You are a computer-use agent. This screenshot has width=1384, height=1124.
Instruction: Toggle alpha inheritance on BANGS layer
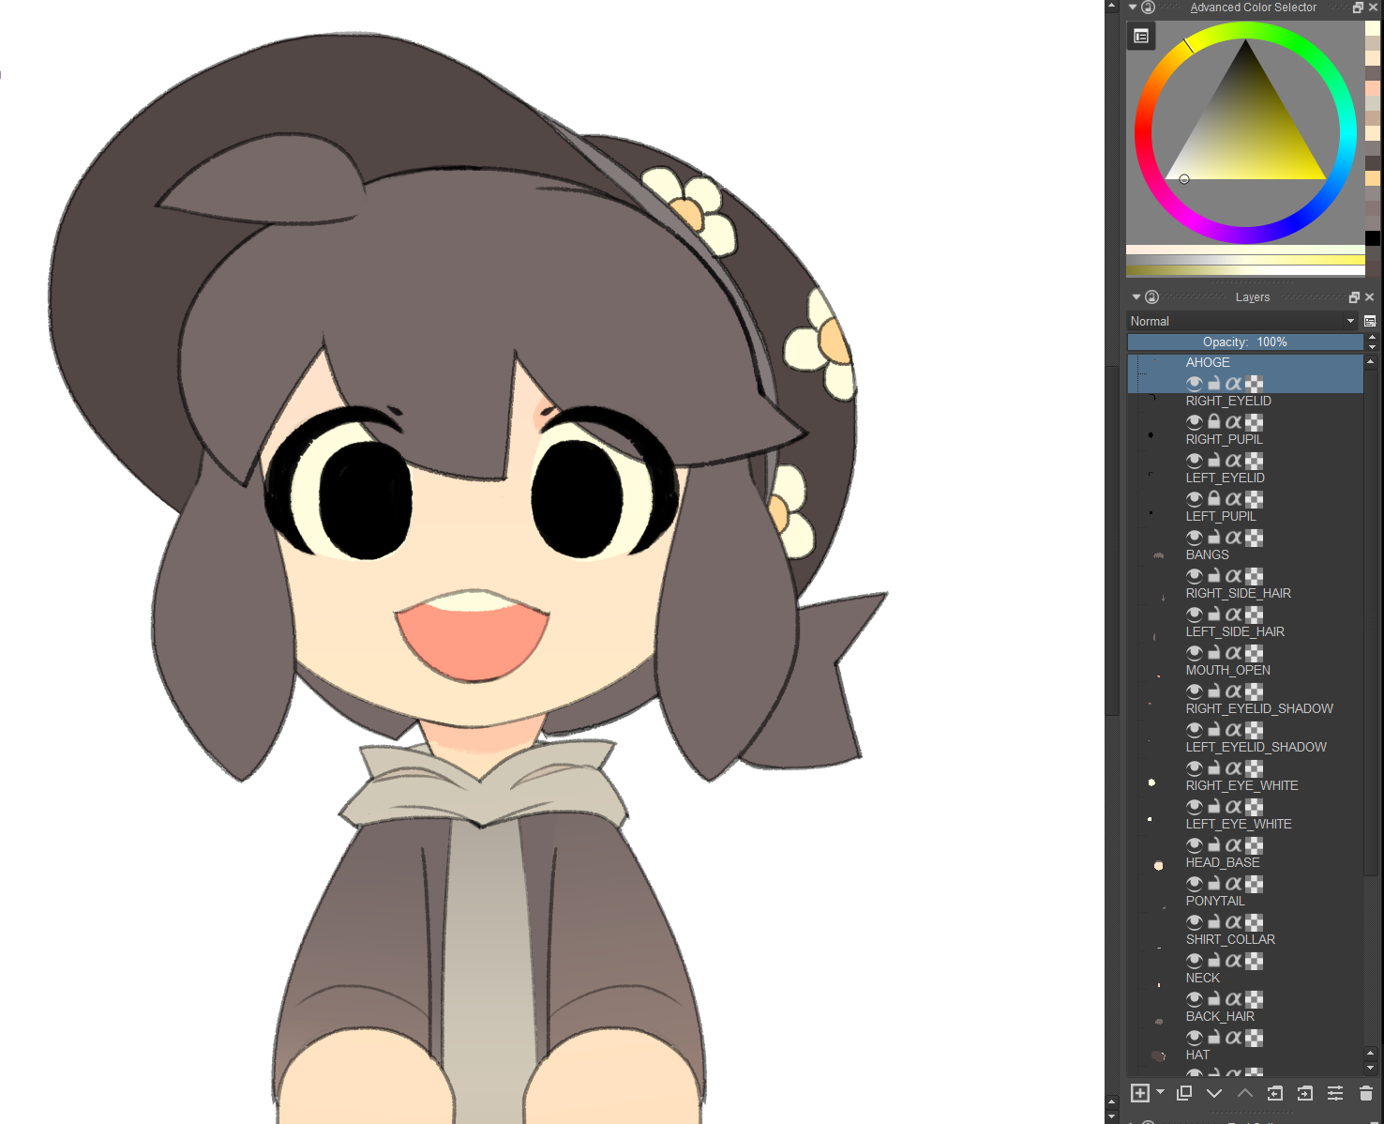coord(1233,576)
